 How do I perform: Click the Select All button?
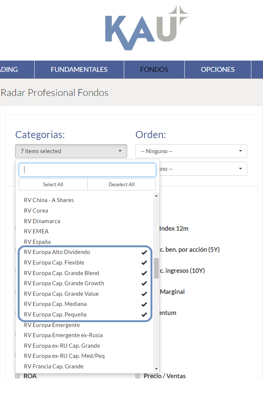[x=53, y=184]
